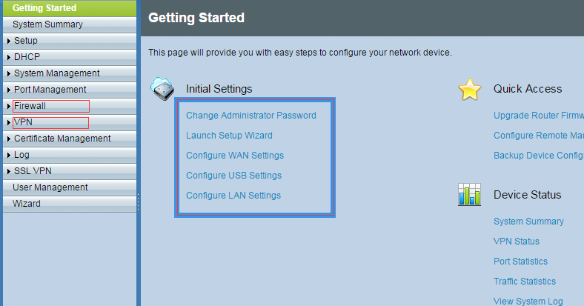Click the sidebar splitter dotted handle
This screenshot has height=306, width=584.
138,202
